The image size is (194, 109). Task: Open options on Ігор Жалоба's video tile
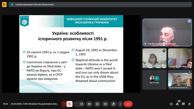[189, 21]
